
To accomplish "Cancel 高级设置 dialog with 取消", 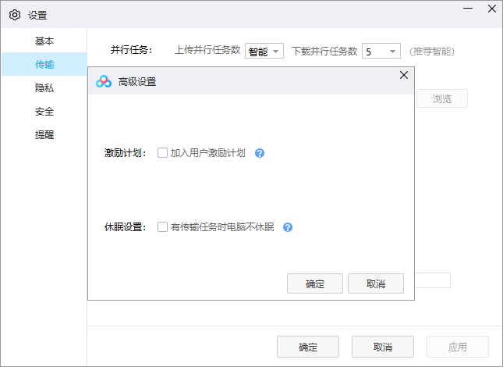I will 376,283.
